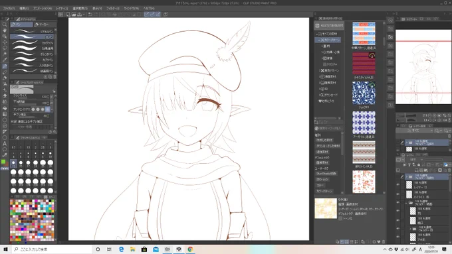This screenshot has width=452, height=254.
Task: Click favorite heart icon in material panel
Action: 378,242
